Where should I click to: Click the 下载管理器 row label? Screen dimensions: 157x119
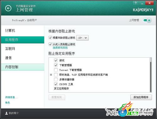[66, 65]
